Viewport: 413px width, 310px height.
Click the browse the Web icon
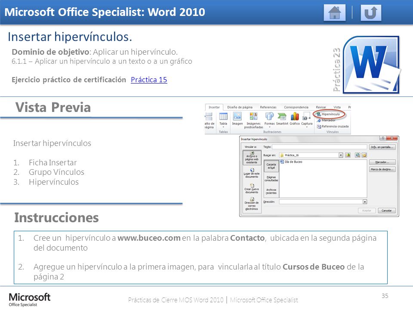click(x=358, y=155)
